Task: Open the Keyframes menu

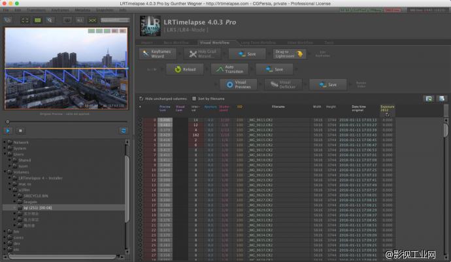Action: [61, 10]
